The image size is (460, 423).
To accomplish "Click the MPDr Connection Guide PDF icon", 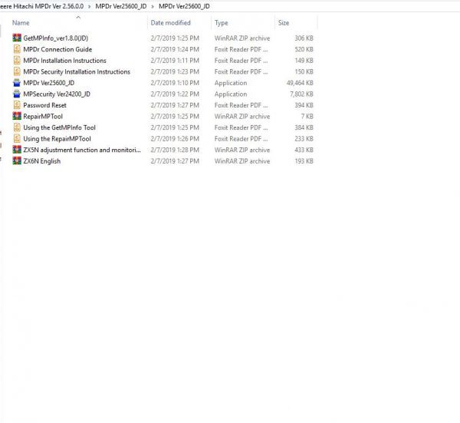I will click(x=17, y=49).
